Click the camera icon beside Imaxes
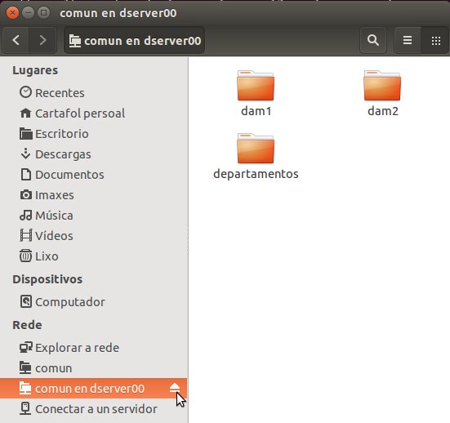 tap(25, 195)
